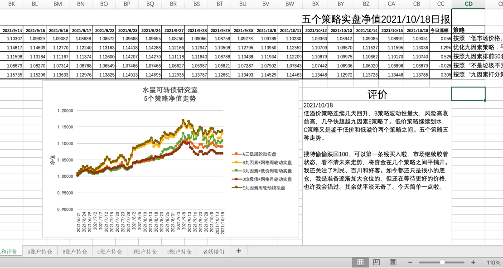This screenshot has width=503, height=268.
Task: Open the 110% zoom level dialog
Action: [x=493, y=263]
